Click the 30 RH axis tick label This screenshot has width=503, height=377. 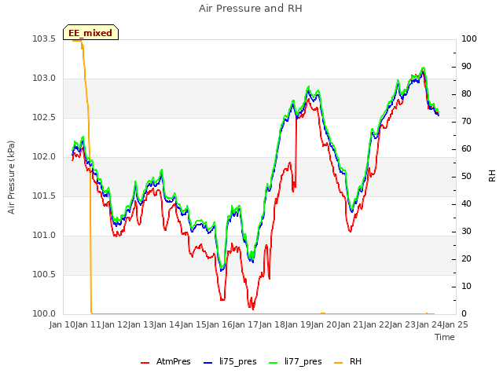[466, 232]
